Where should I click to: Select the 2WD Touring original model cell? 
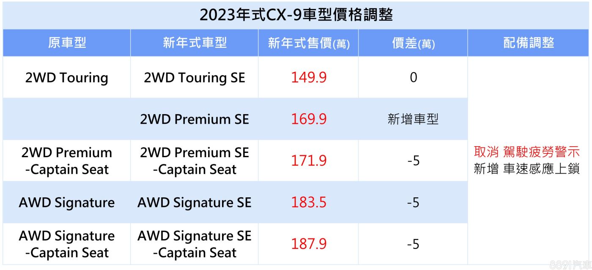point(67,78)
